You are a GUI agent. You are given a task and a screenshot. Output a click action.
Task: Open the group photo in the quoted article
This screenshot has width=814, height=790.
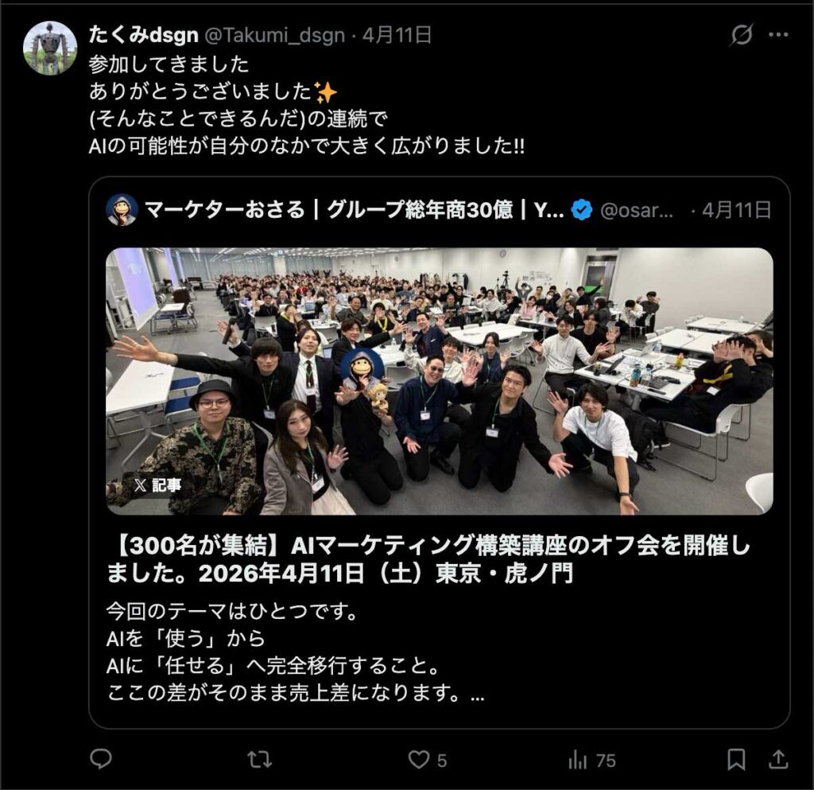click(439, 382)
